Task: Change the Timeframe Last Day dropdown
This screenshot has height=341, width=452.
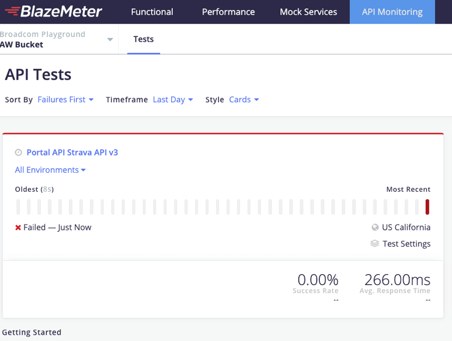Action: (173, 100)
